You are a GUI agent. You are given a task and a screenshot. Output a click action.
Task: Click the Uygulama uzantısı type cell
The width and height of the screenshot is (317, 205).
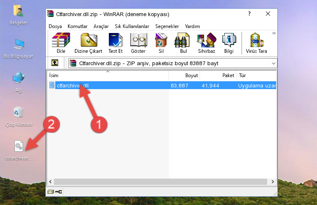pos(257,86)
